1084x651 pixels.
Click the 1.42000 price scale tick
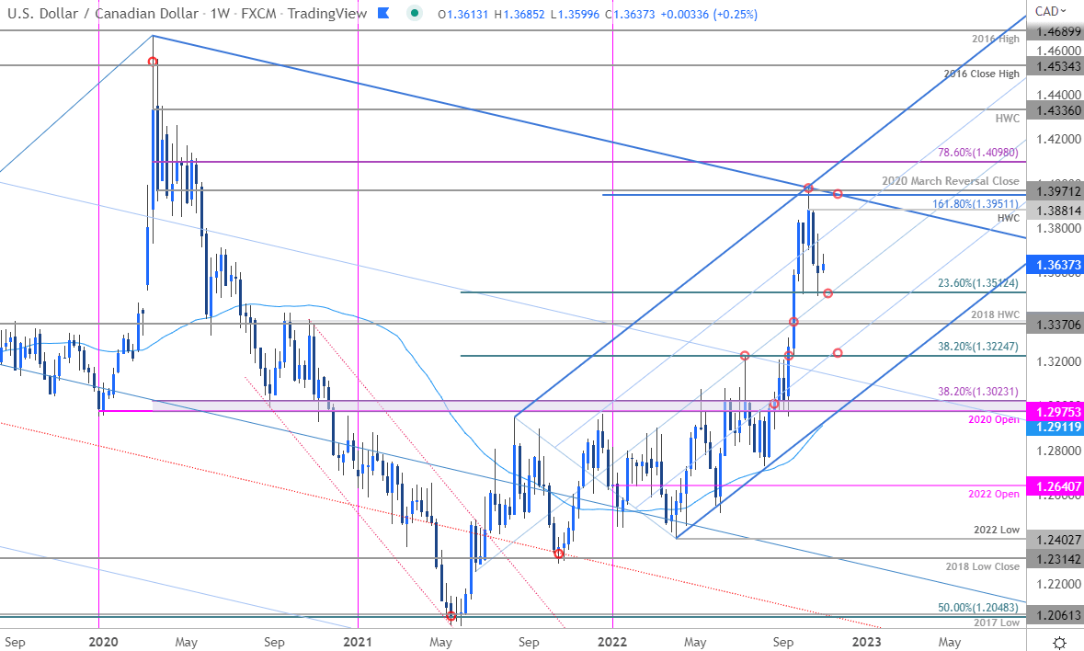click(x=1057, y=139)
